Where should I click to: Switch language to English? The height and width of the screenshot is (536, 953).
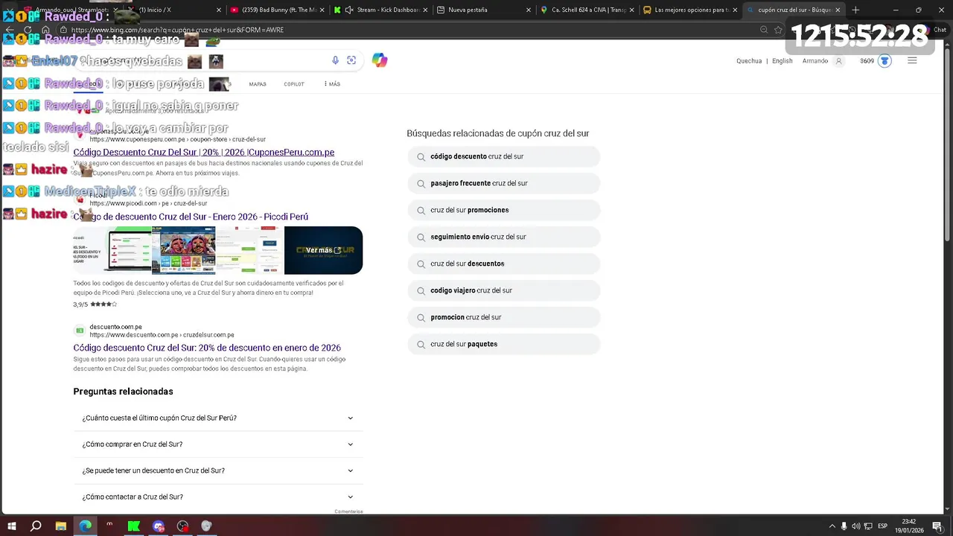coord(782,61)
